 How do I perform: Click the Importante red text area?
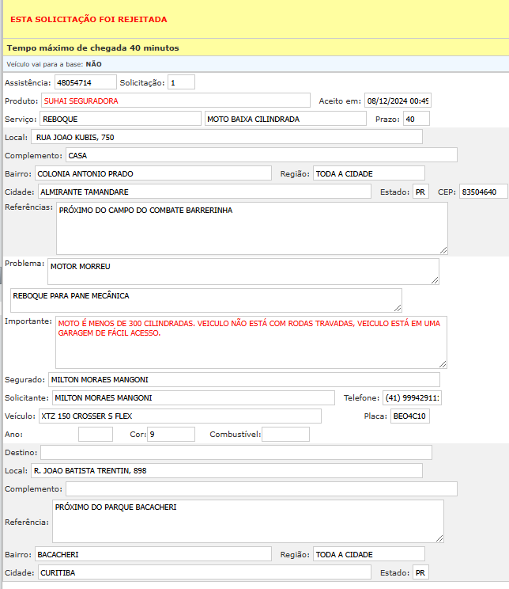click(251, 342)
